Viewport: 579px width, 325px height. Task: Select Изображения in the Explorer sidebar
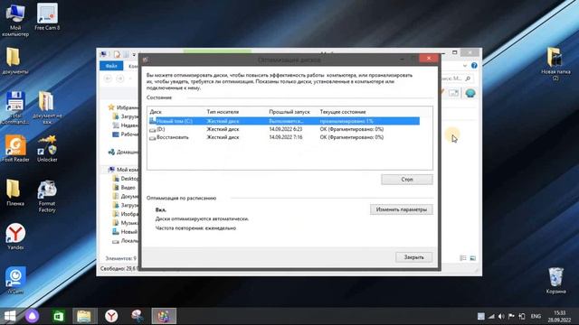[x=126, y=214]
